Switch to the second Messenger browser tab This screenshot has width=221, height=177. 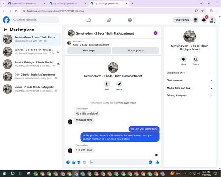click(68, 4)
